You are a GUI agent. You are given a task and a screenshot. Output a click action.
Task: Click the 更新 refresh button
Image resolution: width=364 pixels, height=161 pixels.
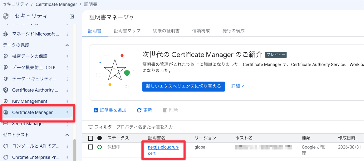(x=145, y=110)
